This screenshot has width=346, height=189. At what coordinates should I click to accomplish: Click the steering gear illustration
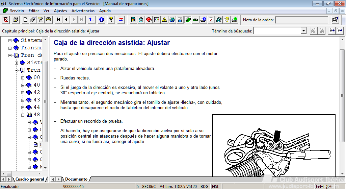[x=274, y=145]
